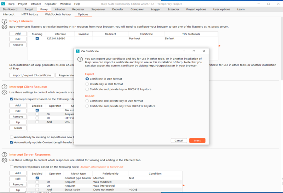Viewport: 283px width, 193px height.
Task: Click Next in CA Certificate dialog
Action: click(197, 141)
